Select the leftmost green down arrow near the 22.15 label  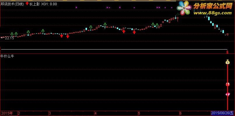[12, 34]
